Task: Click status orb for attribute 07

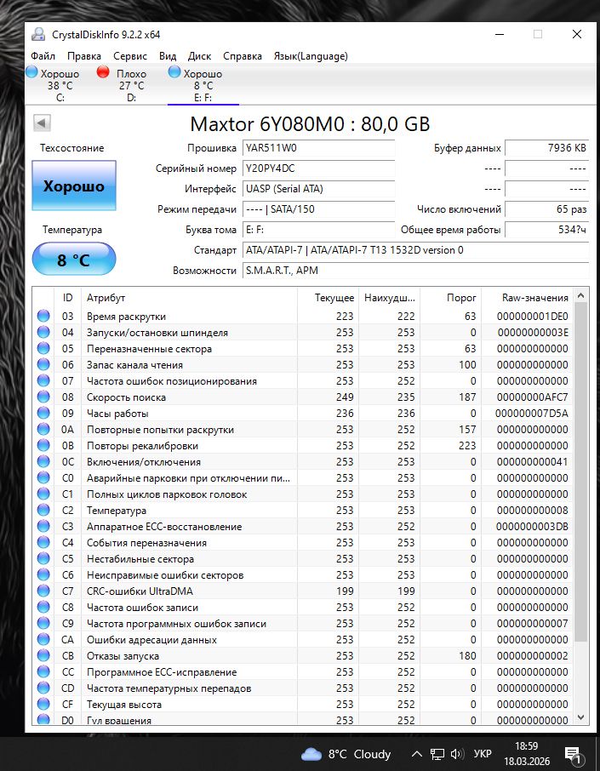Action: (x=43, y=381)
